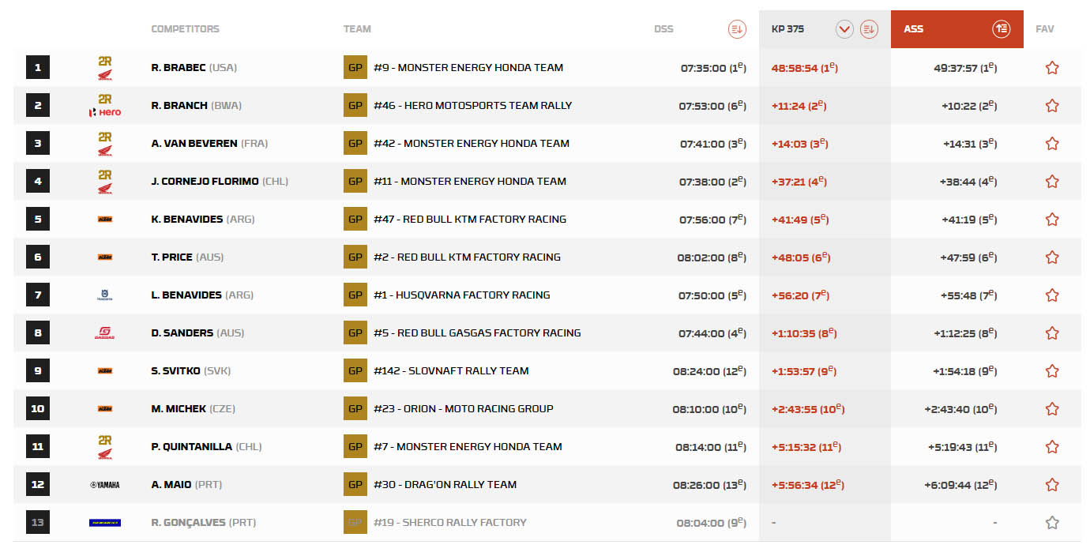Image resolution: width=1090 pixels, height=556 pixels.
Task: Mark T. Price as favorite
Action: tap(1051, 257)
